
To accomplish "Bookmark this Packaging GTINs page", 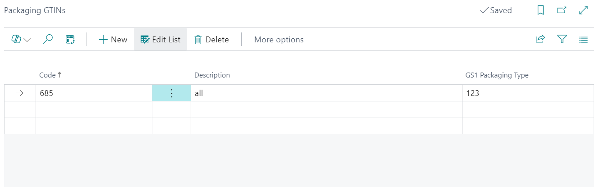I will click(x=541, y=10).
